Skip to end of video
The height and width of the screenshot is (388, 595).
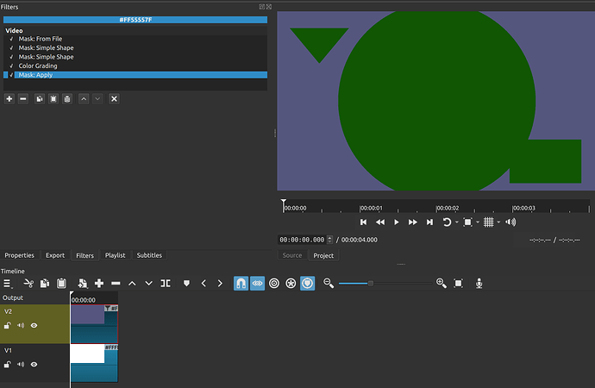(429, 222)
